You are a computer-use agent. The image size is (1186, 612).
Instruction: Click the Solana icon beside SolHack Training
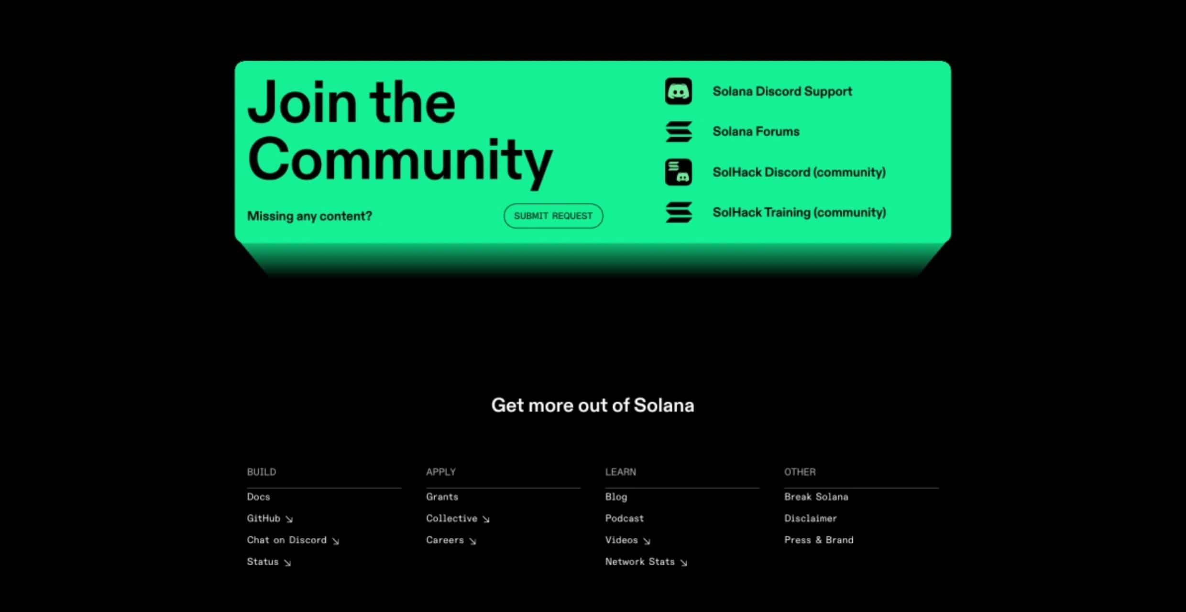tap(678, 212)
